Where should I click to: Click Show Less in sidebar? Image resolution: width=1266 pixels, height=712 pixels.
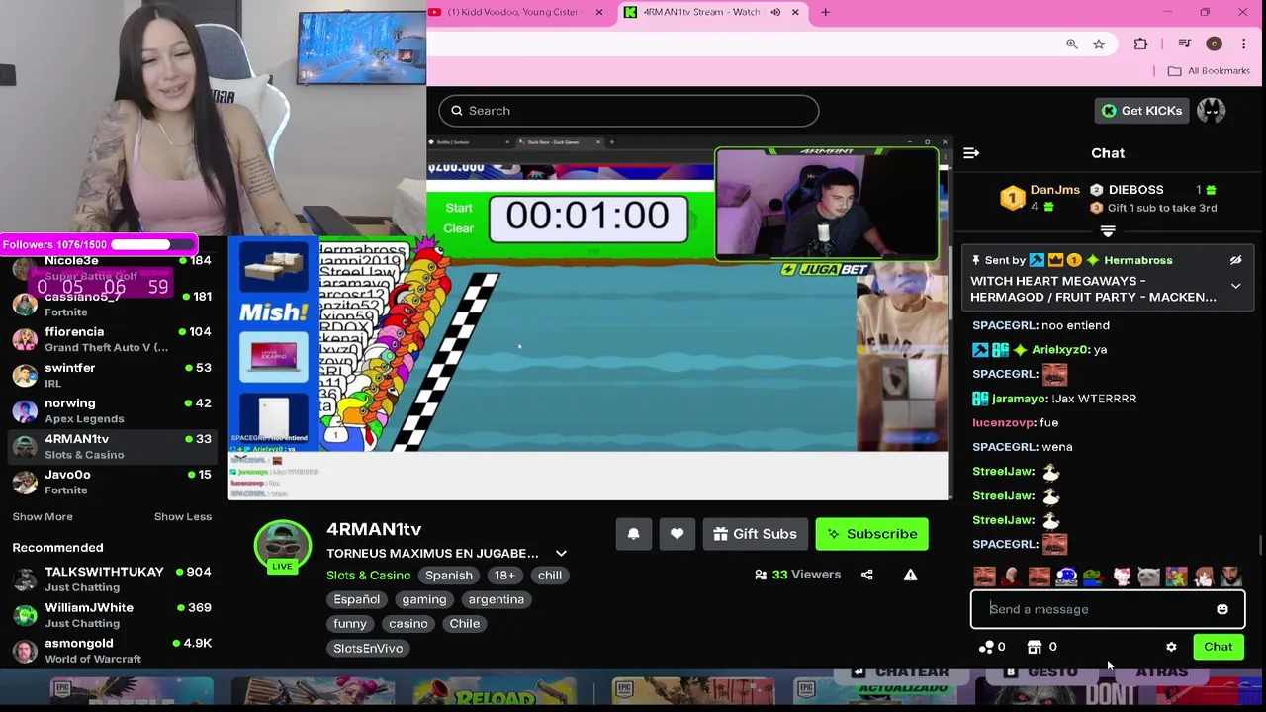pos(183,516)
